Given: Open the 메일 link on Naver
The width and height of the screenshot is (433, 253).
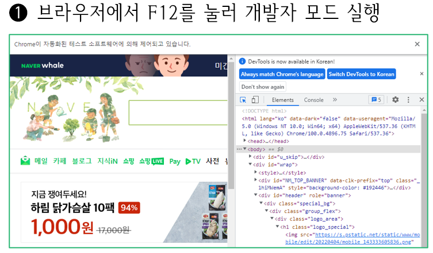Looking at the screenshot, I should [x=41, y=161].
